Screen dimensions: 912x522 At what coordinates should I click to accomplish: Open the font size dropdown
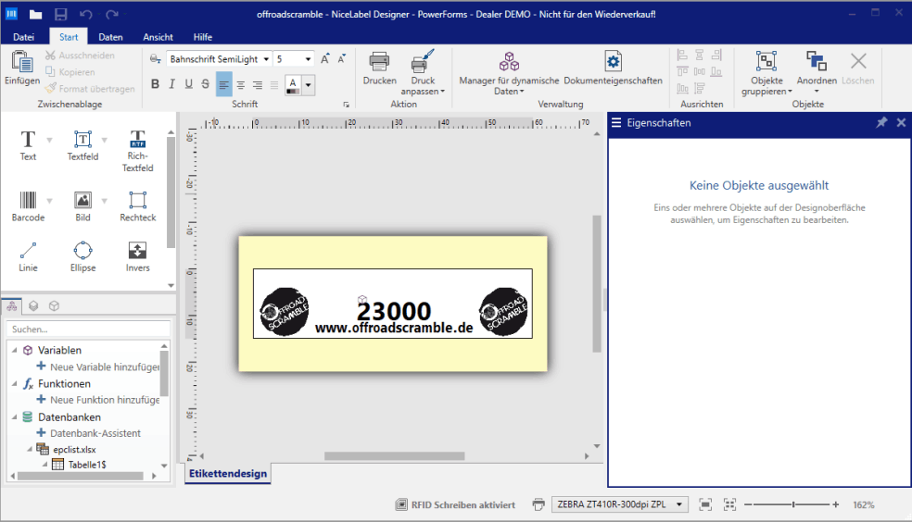click(308, 59)
